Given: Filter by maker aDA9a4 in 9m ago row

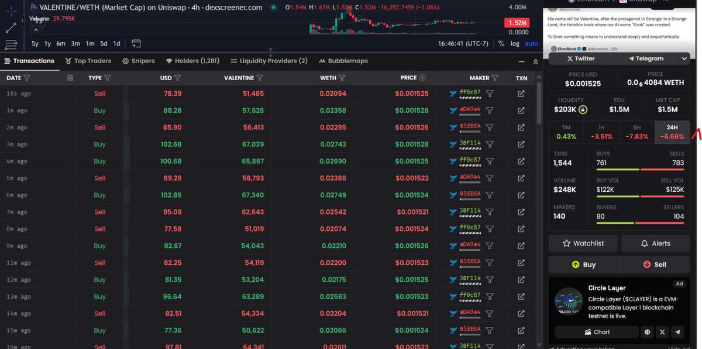Looking at the screenshot, I should pyautogui.click(x=490, y=246).
